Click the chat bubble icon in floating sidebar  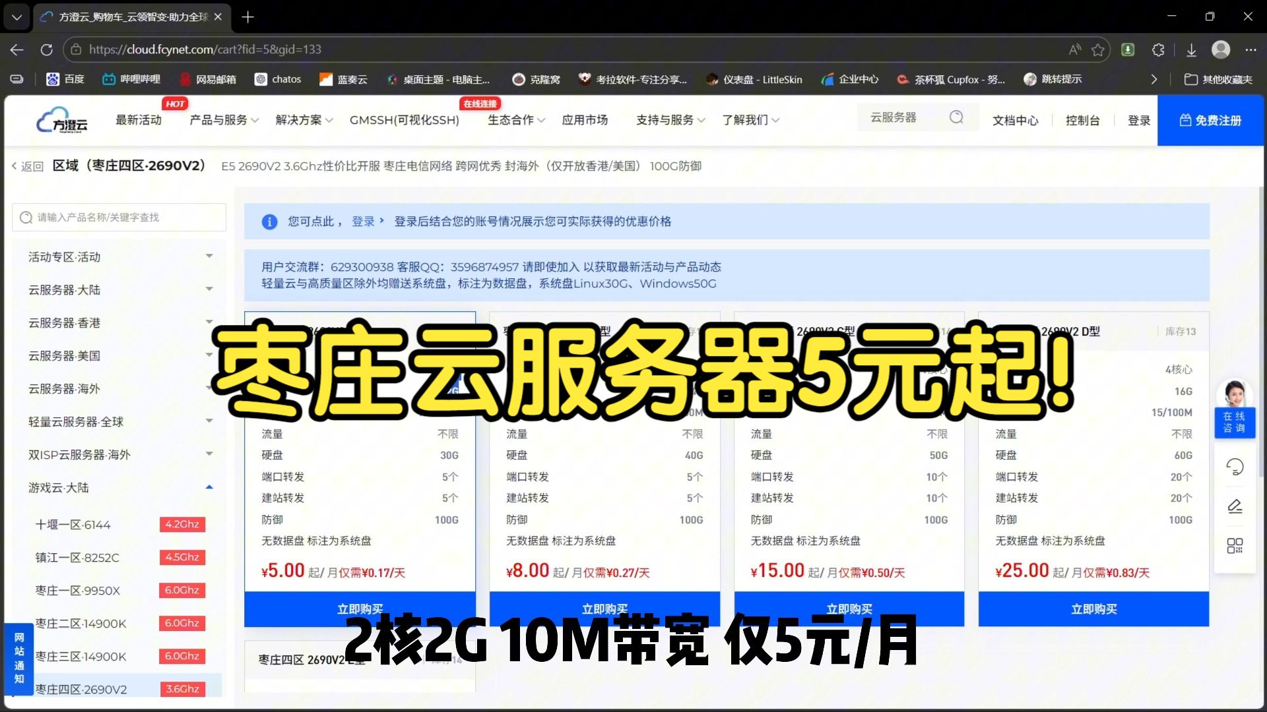click(x=1235, y=467)
